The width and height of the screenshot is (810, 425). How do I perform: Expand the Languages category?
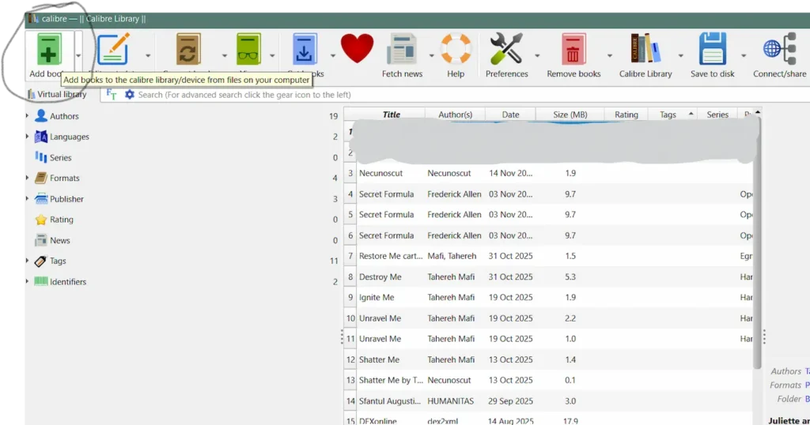pyautogui.click(x=28, y=136)
